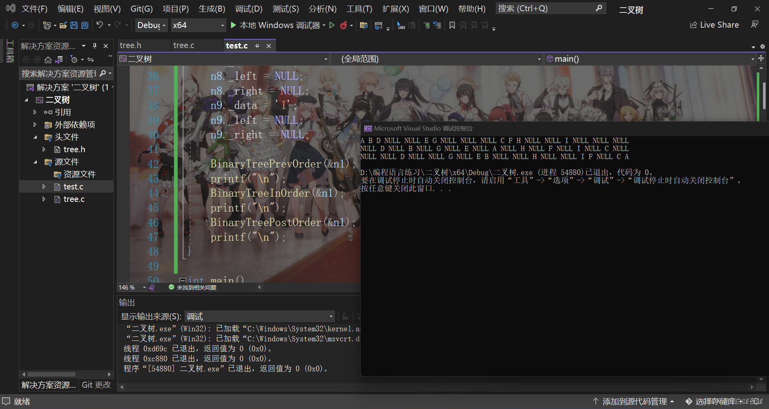Screen dimensions: 769x409
Task: Click the find in files folder icon
Action: (364, 25)
